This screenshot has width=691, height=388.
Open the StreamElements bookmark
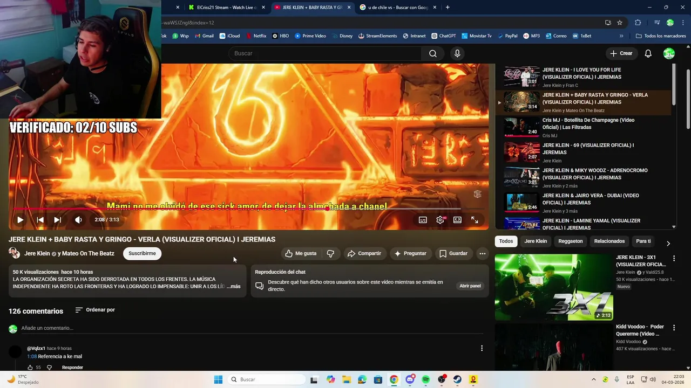coord(377,36)
